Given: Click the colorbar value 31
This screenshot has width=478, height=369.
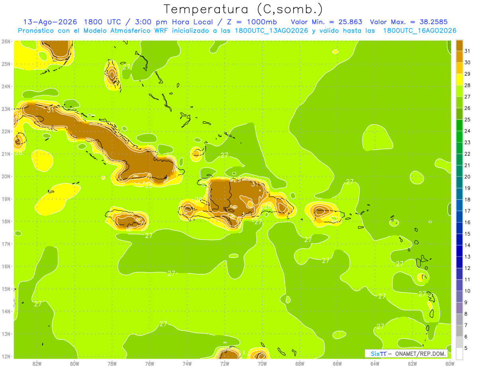Looking at the screenshot, I should [468, 51].
